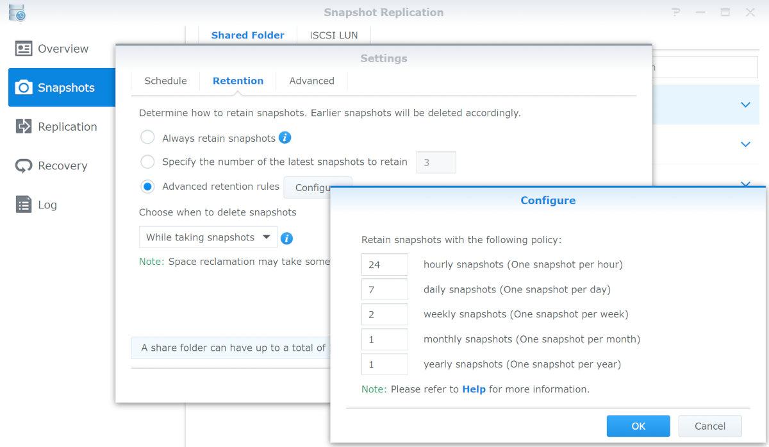Image resolution: width=769 pixels, height=447 pixels.
Task: Expand the first shared folder row chevron
Action: (x=745, y=105)
